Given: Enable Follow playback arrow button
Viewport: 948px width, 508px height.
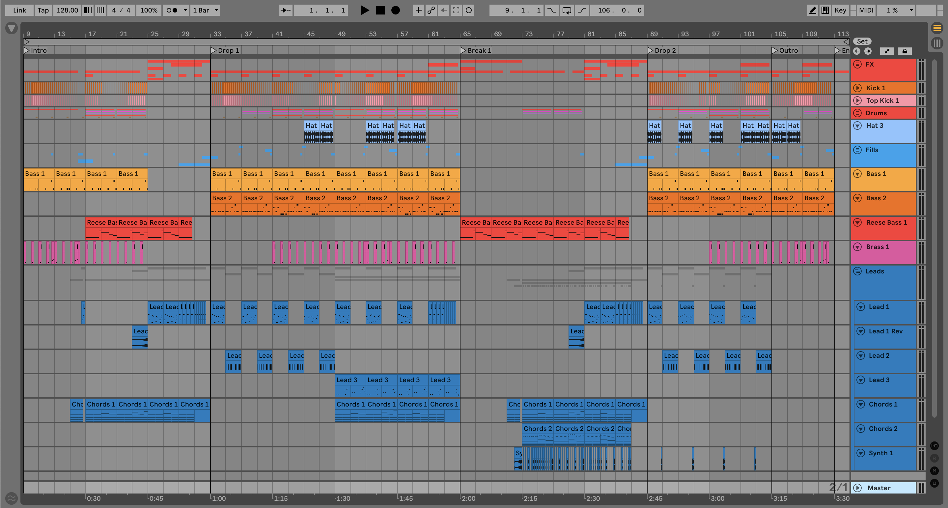Looking at the screenshot, I should click(285, 10).
